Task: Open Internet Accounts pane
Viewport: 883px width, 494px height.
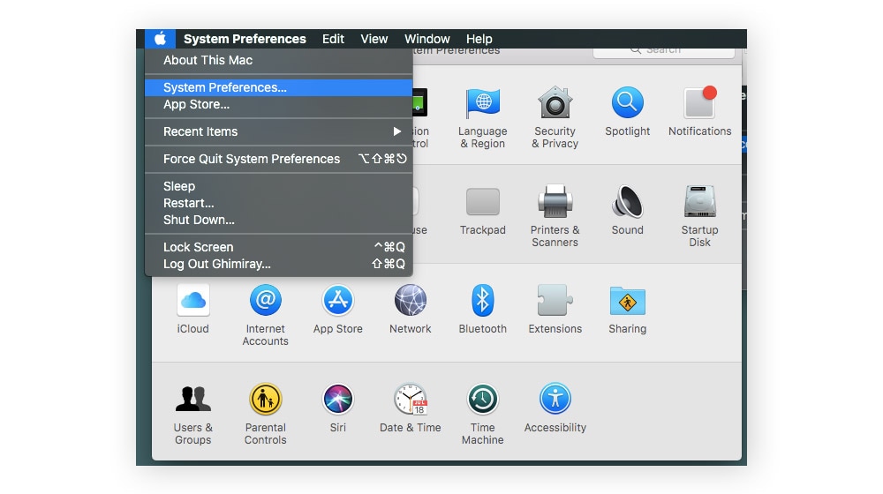Action: click(x=265, y=315)
